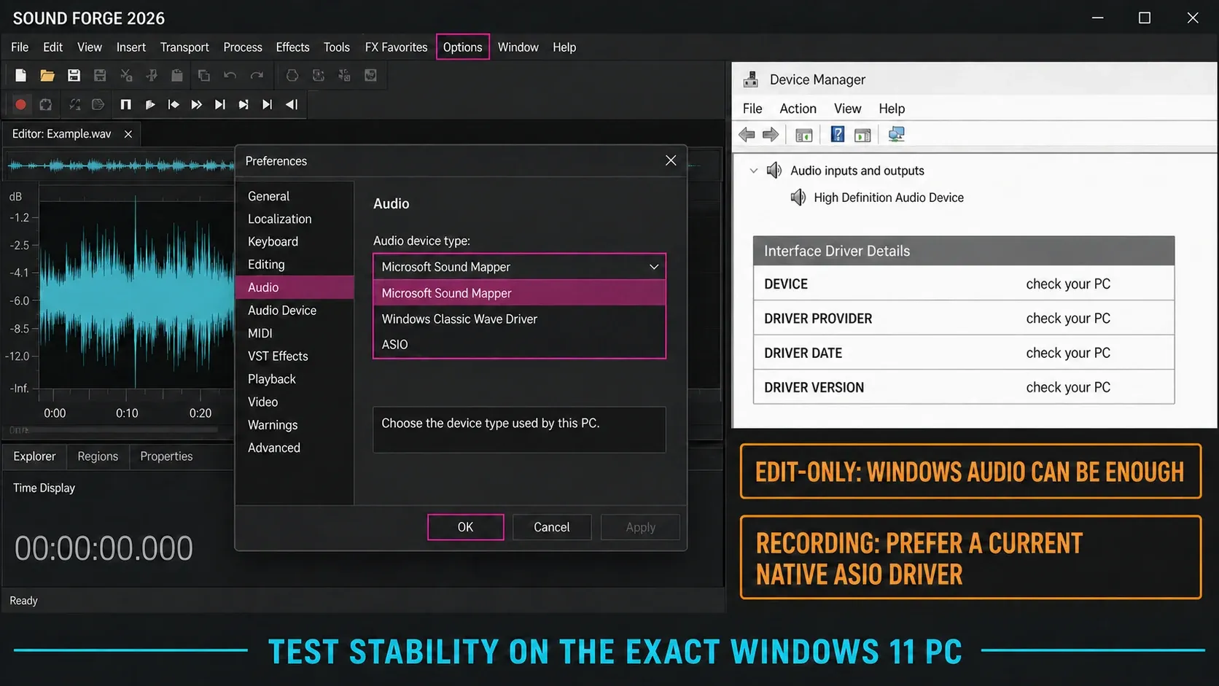Go to Playback preferences

tap(271, 379)
